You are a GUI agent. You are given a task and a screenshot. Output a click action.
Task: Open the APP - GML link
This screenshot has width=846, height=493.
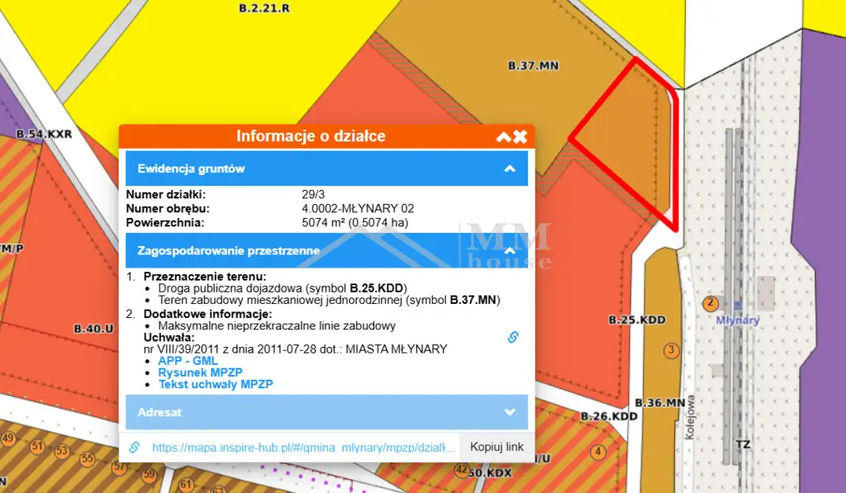(x=176, y=361)
